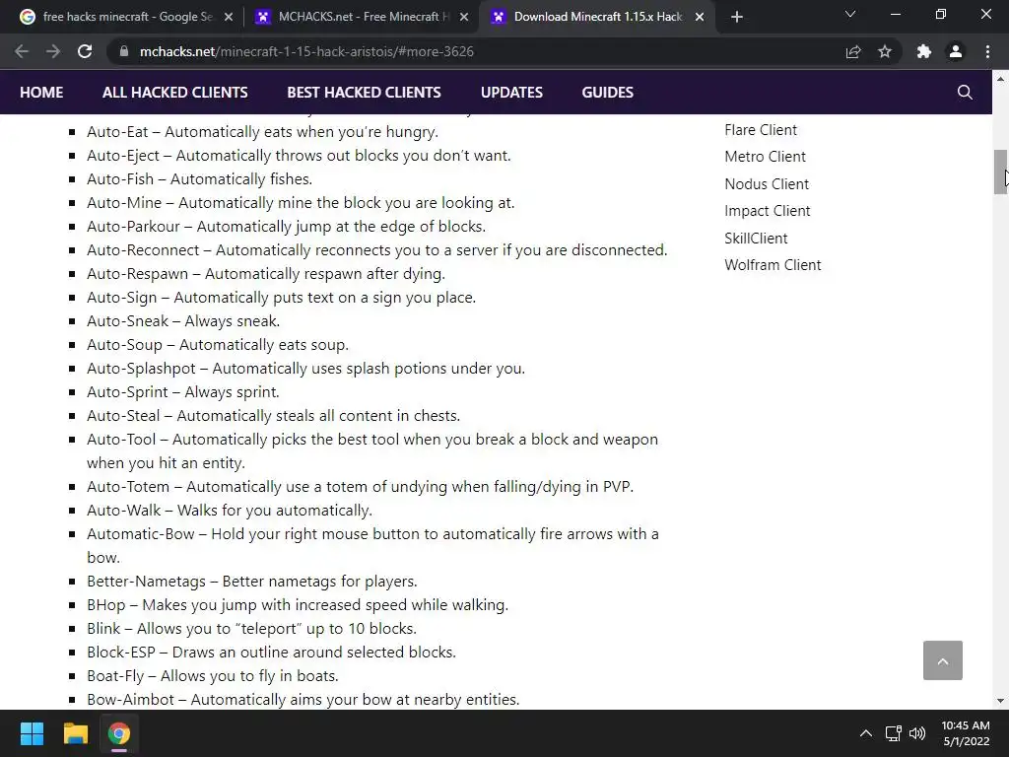Open the network status tray icon
The height and width of the screenshot is (757, 1009).
[x=893, y=733]
